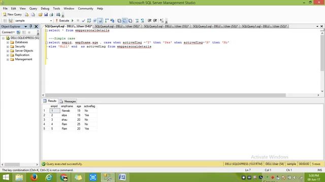Close the Object Explorer panel

click(36, 26)
